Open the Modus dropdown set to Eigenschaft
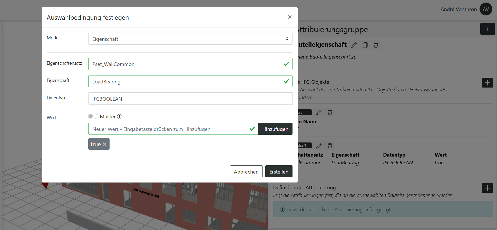This screenshot has width=497, height=230. coord(190,39)
